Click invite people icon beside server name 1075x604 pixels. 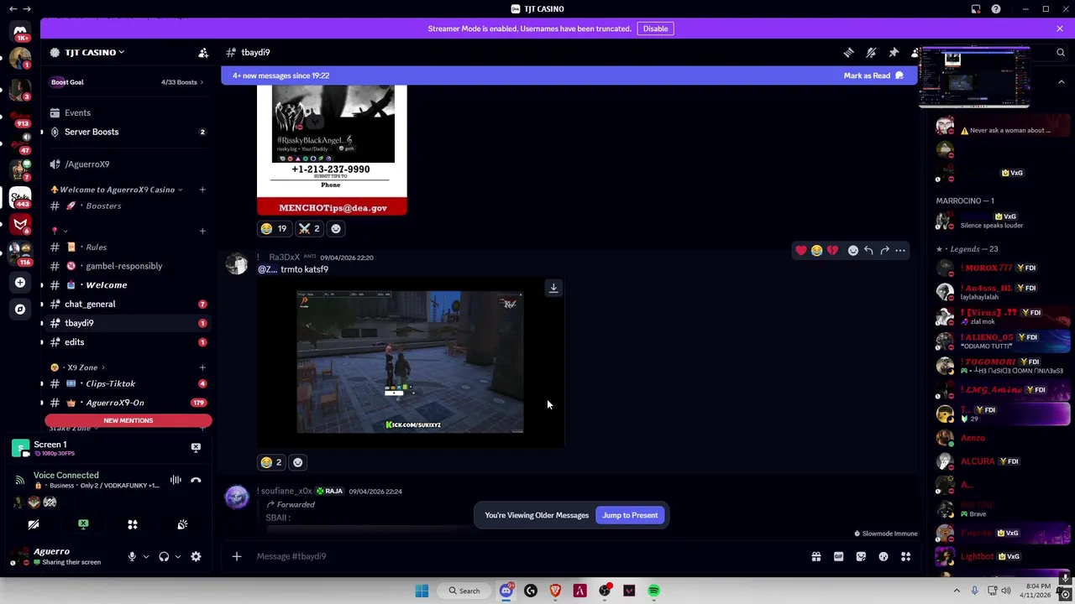click(x=203, y=52)
